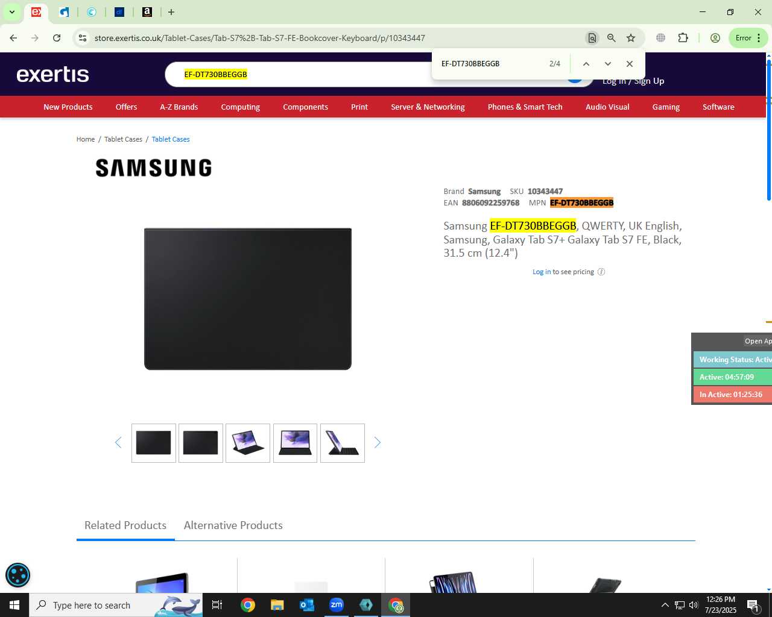Switch to Alternative Products tab
Viewport: 772px width, 617px height.
pos(233,525)
